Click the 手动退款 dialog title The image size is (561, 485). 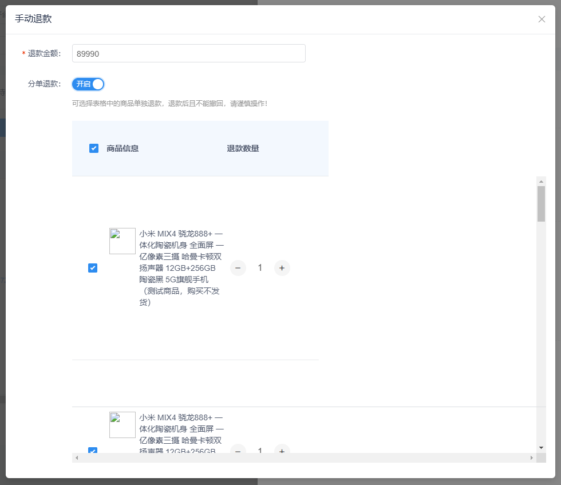click(x=33, y=19)
